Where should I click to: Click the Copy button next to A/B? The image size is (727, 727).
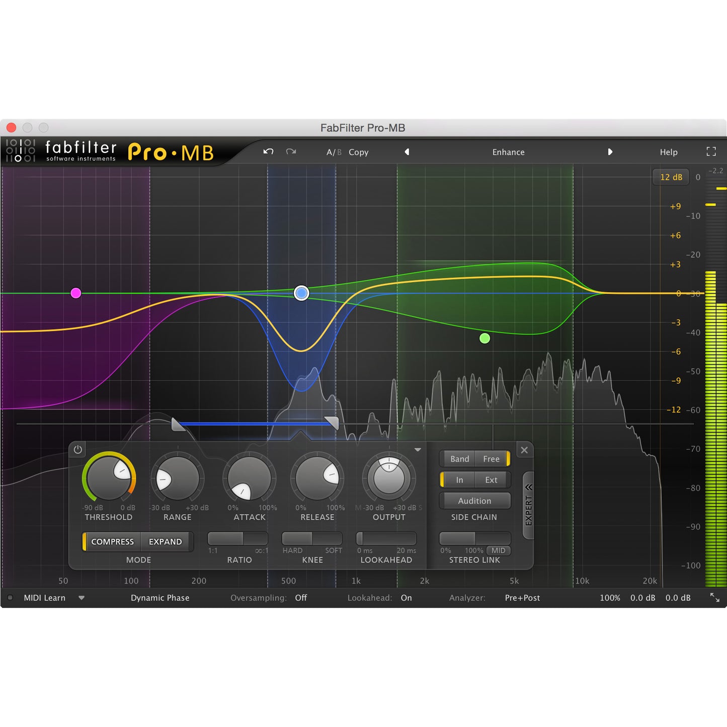pyautogui.click(x=358, y=152)
